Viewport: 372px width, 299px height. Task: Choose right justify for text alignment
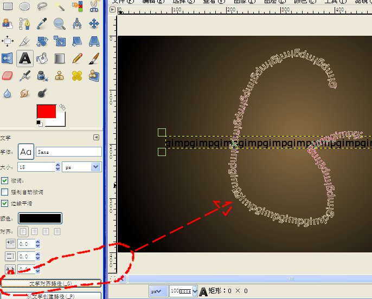[34, 231]
